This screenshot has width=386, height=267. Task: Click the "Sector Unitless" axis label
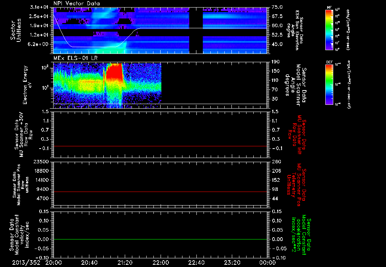point(16,30)
